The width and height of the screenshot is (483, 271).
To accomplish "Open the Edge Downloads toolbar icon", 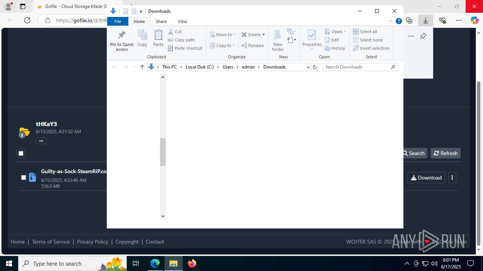I will pyautogui.click(x=426, y=20).
